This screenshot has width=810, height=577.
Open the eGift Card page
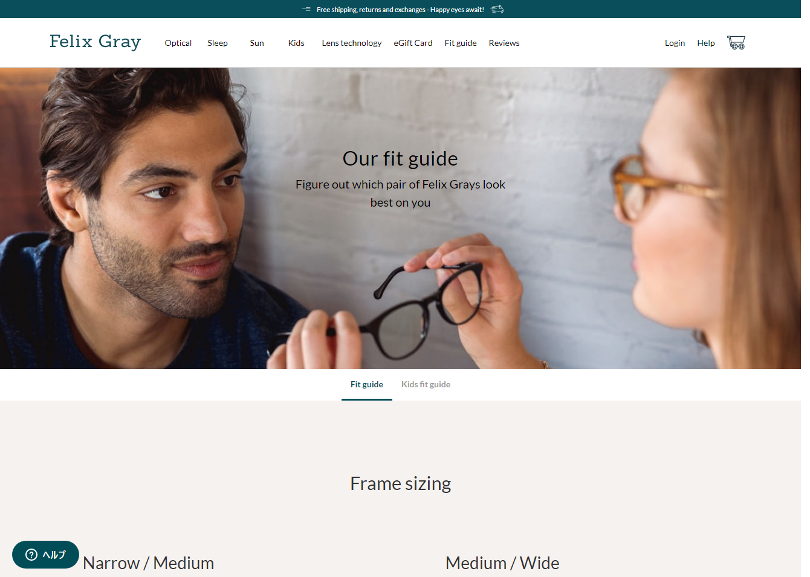tap(413, 43)
